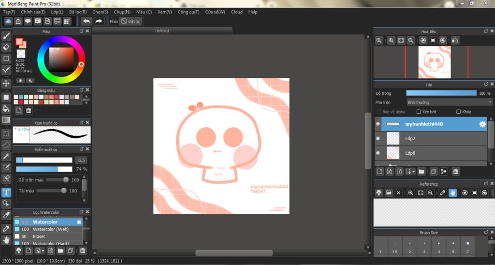Viewport: 495px width, 265px height.
Task: Select the Magic Wand tool
Action: pyautogui.click(x=6, y=156)
